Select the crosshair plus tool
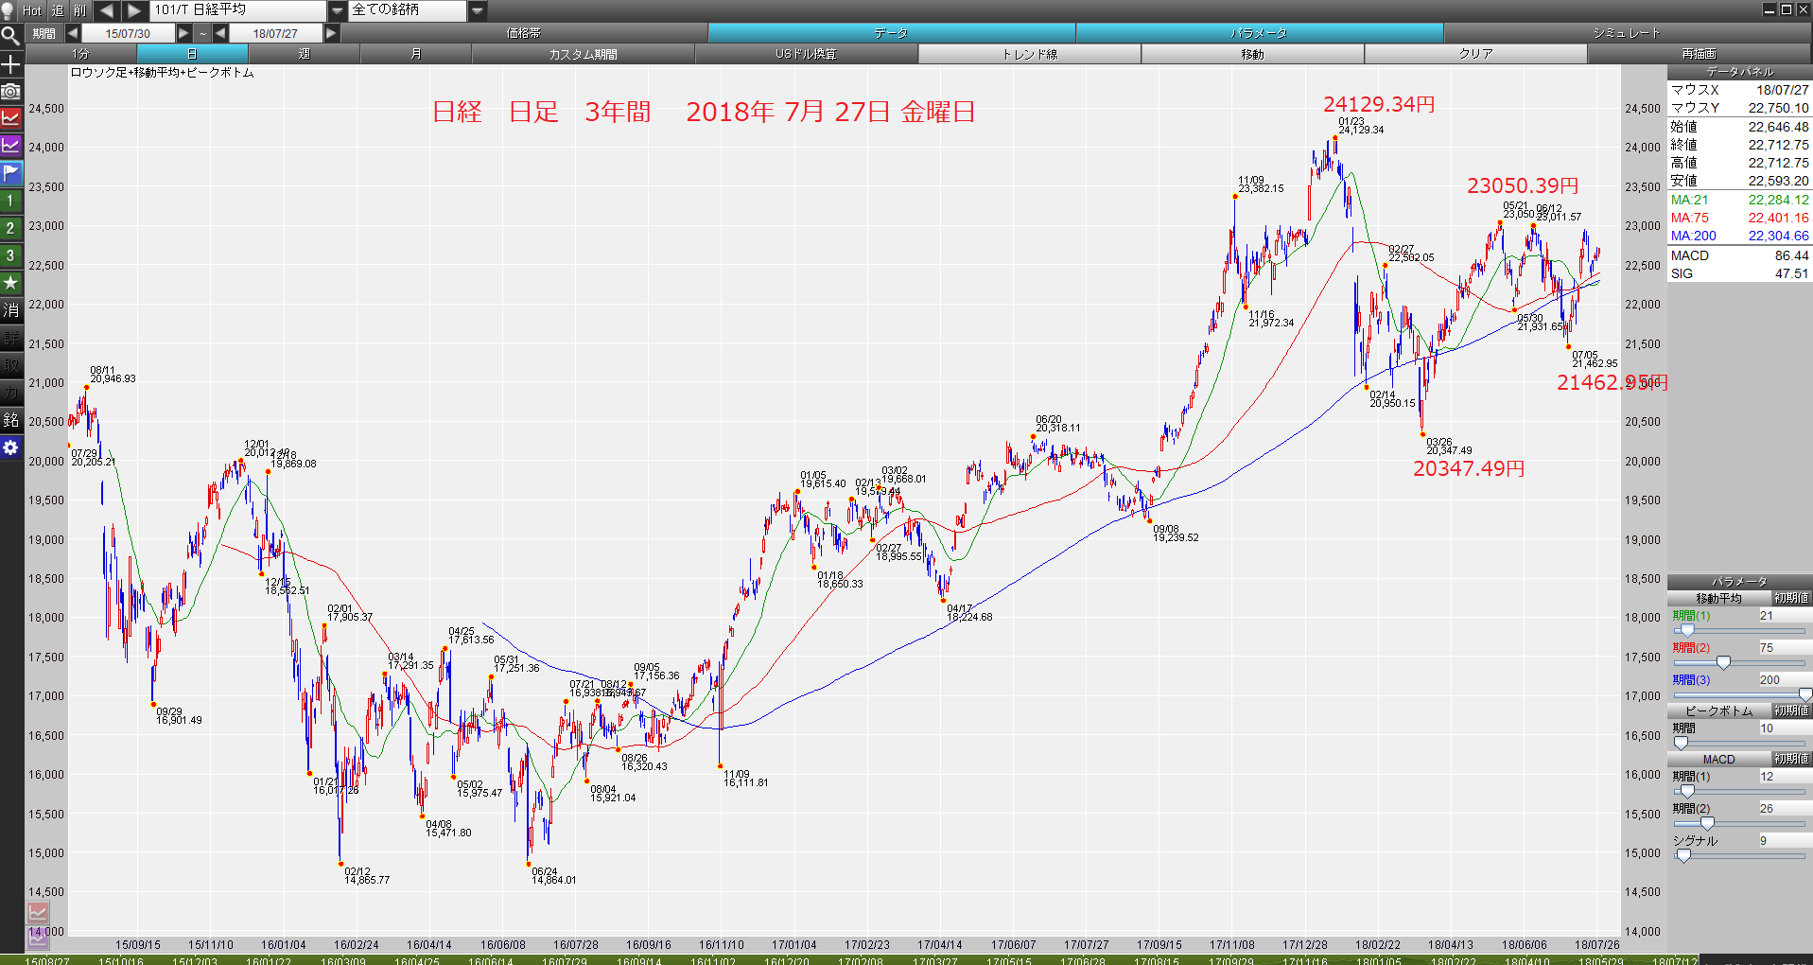The image size is (1813, 965). pos(10,64)
